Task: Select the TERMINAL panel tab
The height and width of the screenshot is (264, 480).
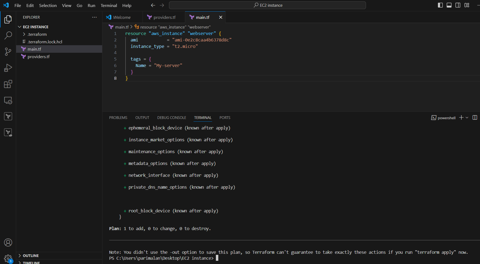Action: pyautogui.click(x=203, y=118)
